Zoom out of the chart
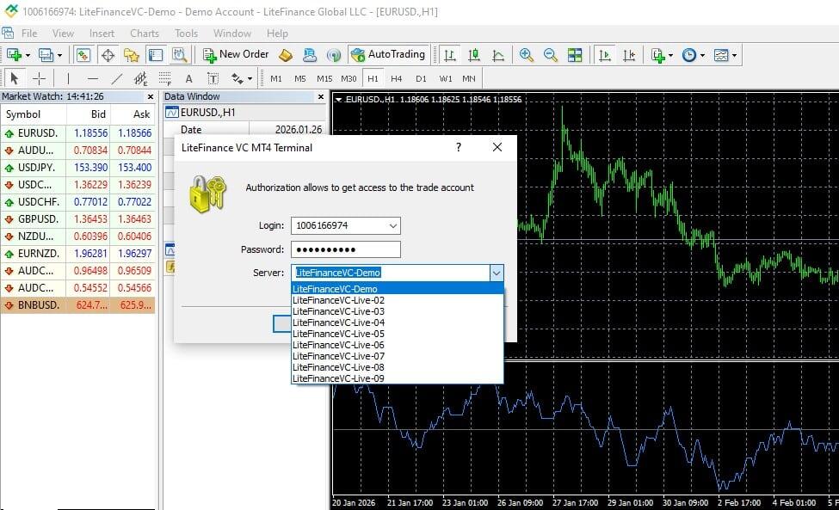This screenshot has width=839, height=510. click(550, 54)
